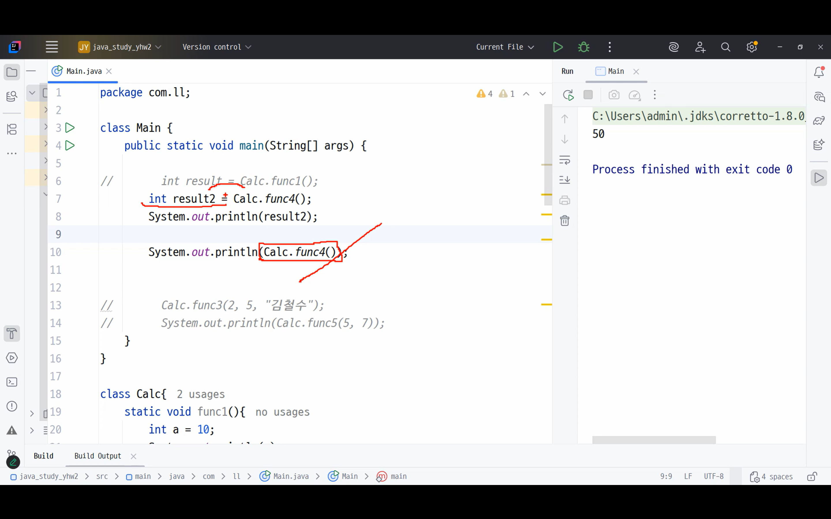Image resolution: width=831 pixels, height=519 pixels.
Task: Click the UTF-8 encoding in status bar
Action: [x=713, y=476]
